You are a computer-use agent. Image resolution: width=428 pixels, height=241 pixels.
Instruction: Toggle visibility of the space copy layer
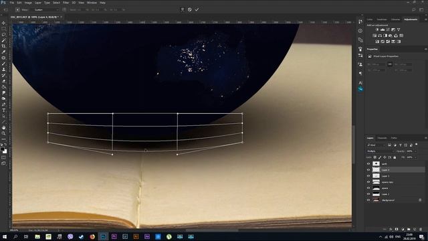[368, 182]
